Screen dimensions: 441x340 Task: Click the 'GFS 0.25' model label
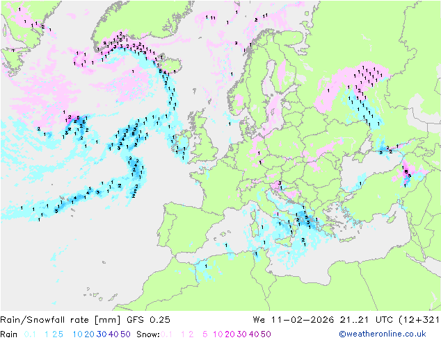click(x=148, y=320)
